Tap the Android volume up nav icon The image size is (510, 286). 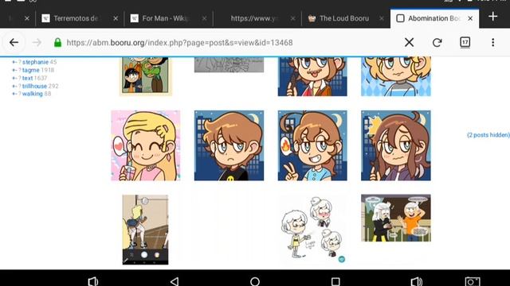click(x=417, y=281)
